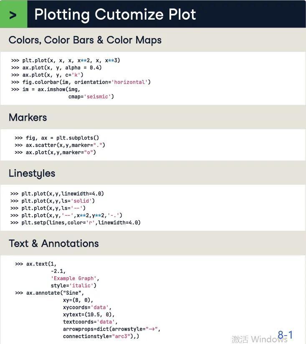
Task: Click the Windows activation watermark text
Action: coord(255,339)
